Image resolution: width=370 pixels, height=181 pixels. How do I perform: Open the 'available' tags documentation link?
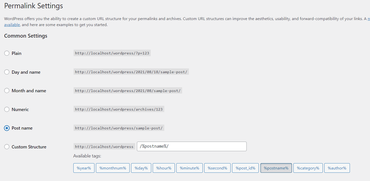(12, 25)
